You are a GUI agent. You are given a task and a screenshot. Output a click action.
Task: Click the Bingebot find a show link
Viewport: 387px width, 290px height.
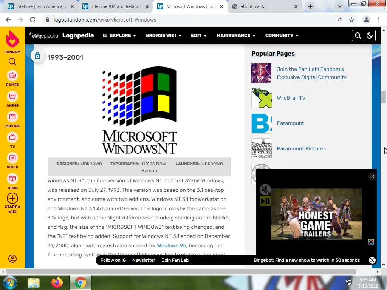pos(307,260)
